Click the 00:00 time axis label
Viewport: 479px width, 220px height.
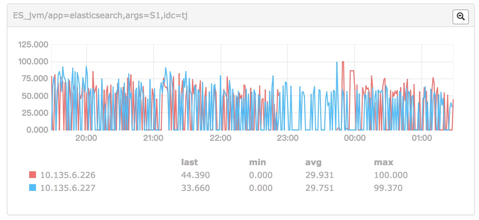click(355, 138)
